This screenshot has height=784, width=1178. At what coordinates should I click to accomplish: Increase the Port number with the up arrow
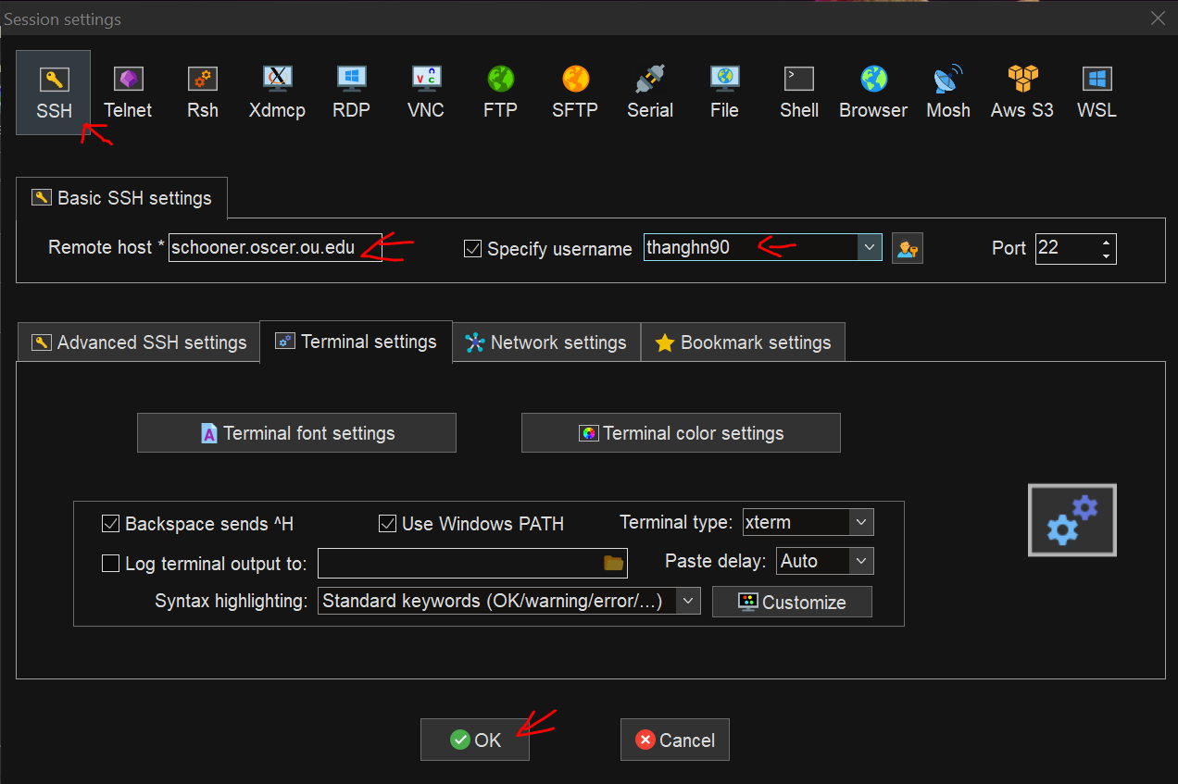tap(1107, 243)
